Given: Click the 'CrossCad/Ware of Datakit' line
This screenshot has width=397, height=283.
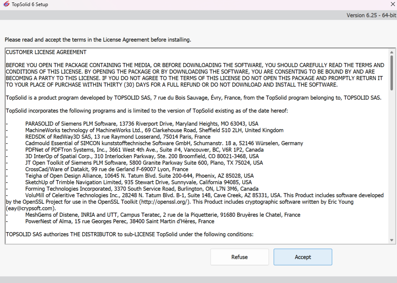Looking at the screenshot, I should point(107,169).
